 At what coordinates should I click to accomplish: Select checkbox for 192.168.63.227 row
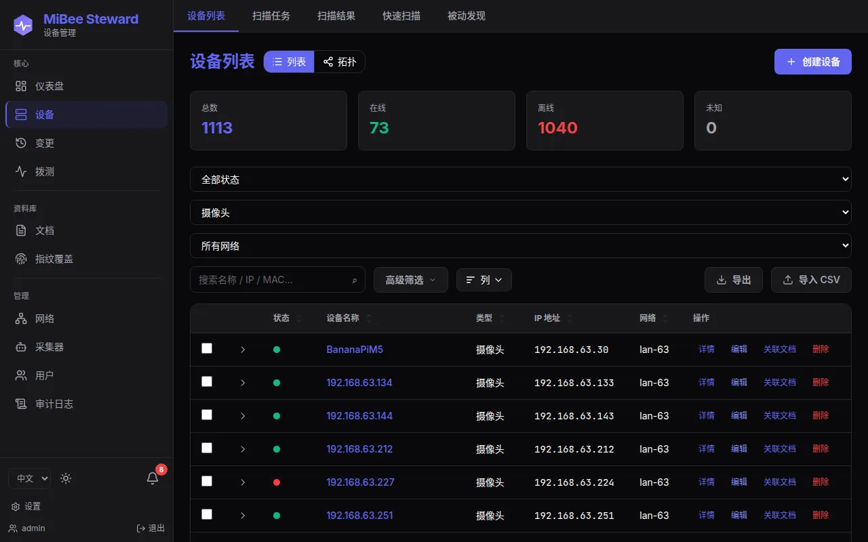(x=207, y=481)
